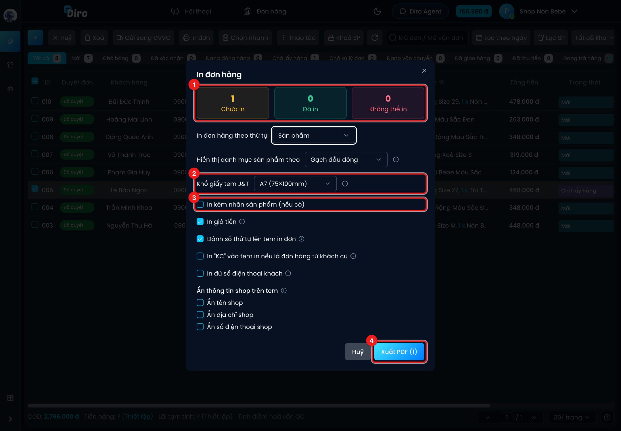
Task: Click the Mã đơn / Mã vận đơn search field
Action: (x=427, y=38)
